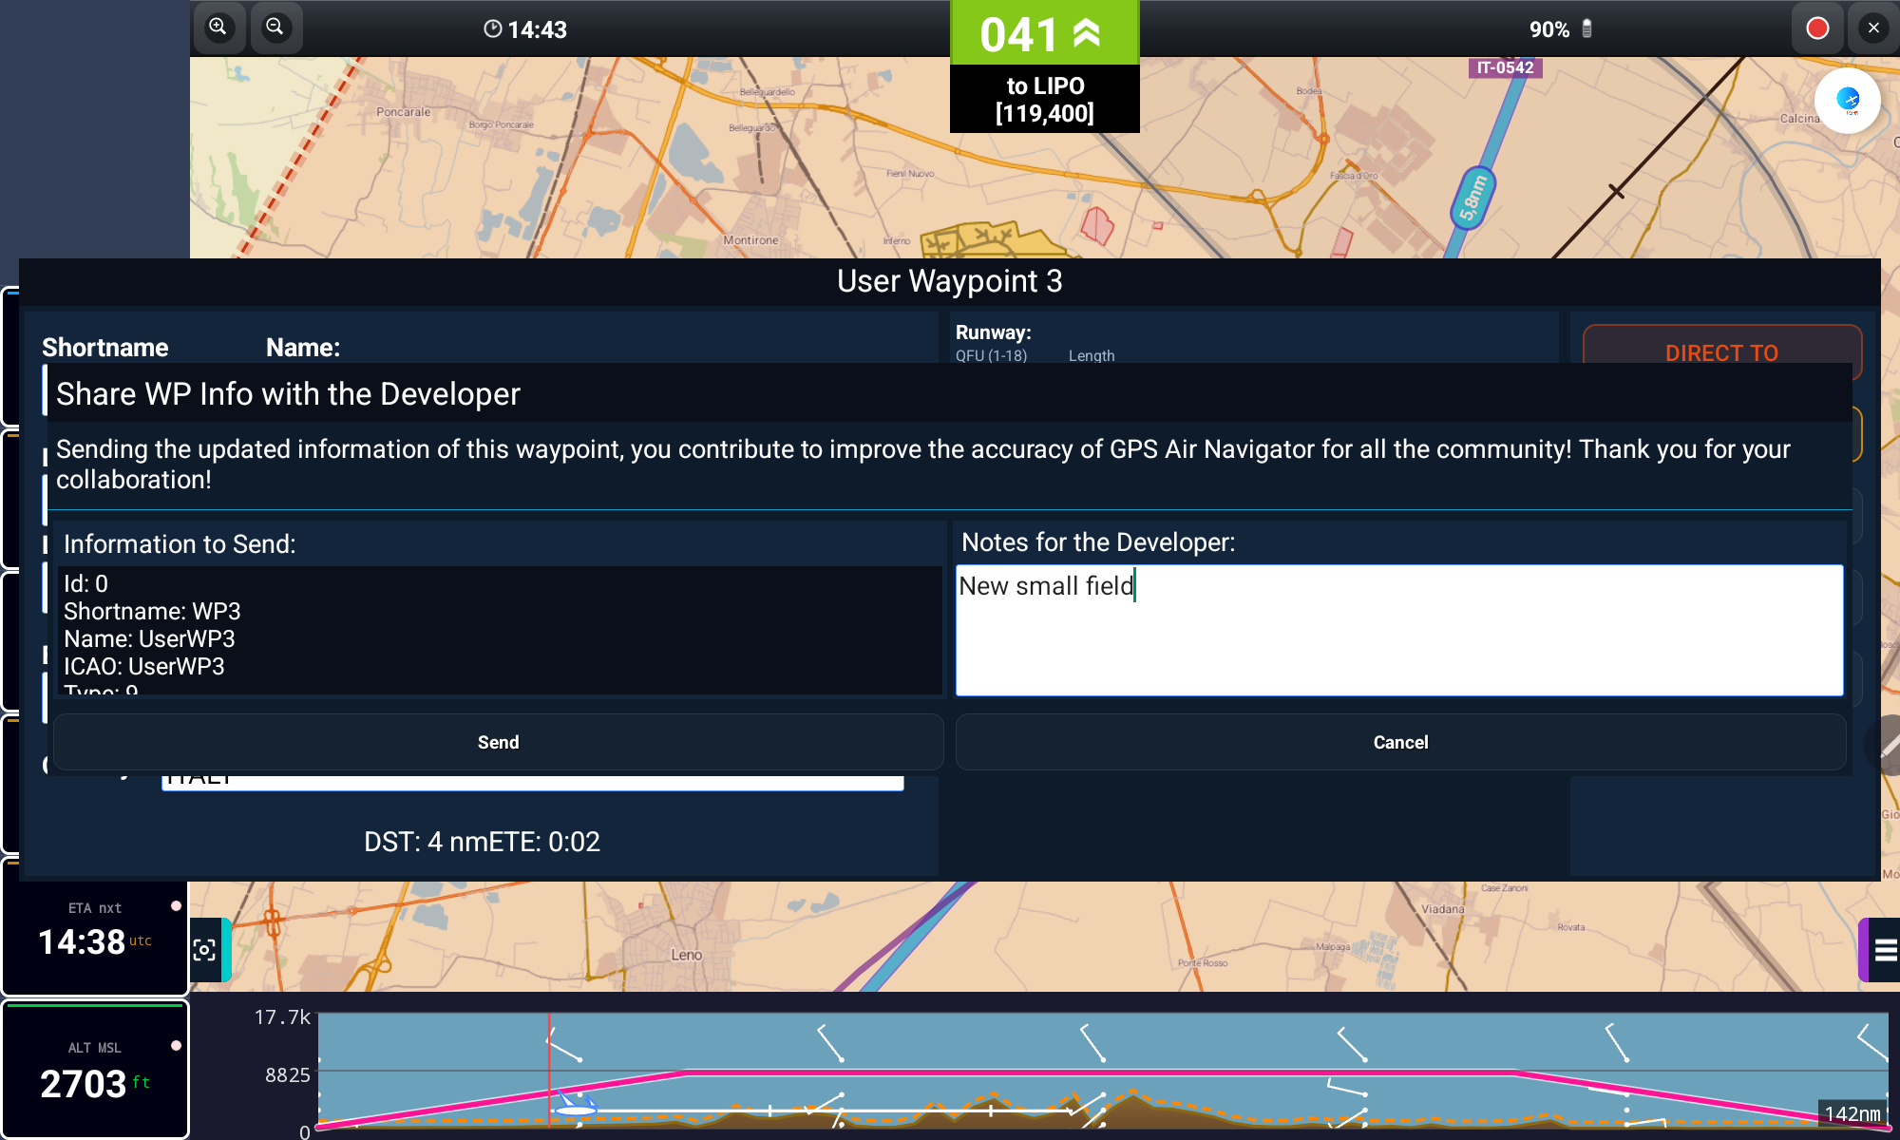The image size is (1900, 1140).
Task: Click the 90% battery indicator
Action: [x=1560, y=29]
